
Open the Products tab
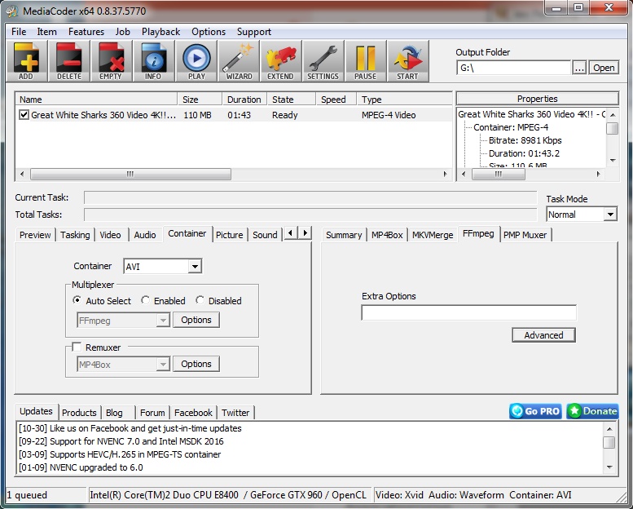point(79,413)
